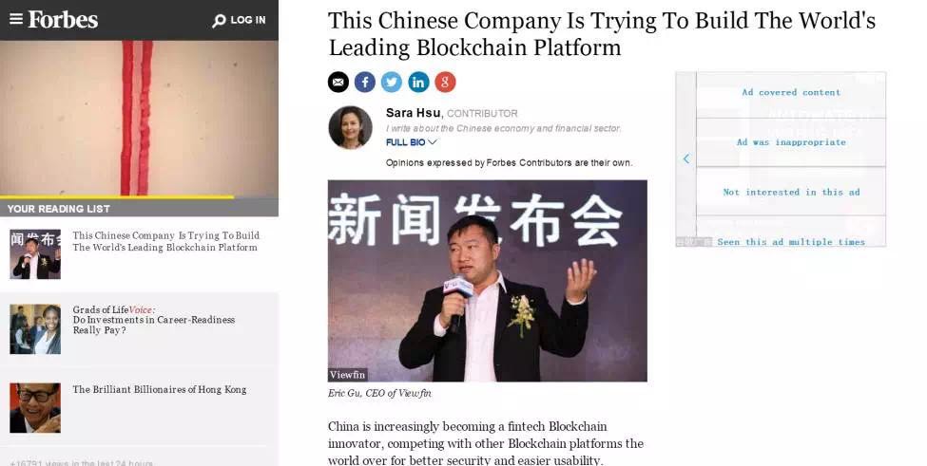Screen dimensions: 927x466
Task: Share article on Google Plus
Action: click(445, 82)
